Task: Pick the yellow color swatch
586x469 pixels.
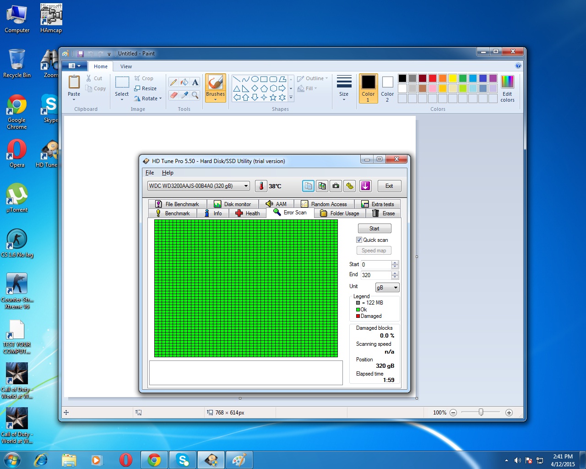Action: tap(453, 78)
